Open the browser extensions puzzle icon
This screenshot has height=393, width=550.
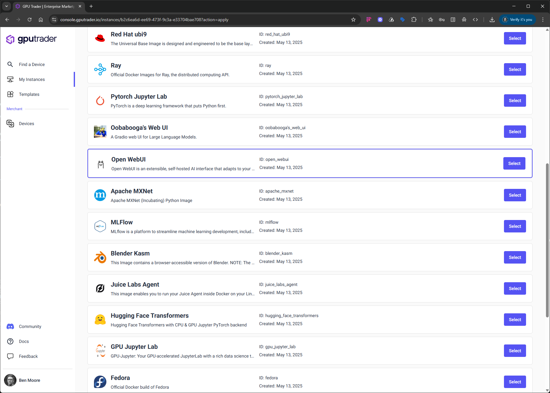[414, 20]
